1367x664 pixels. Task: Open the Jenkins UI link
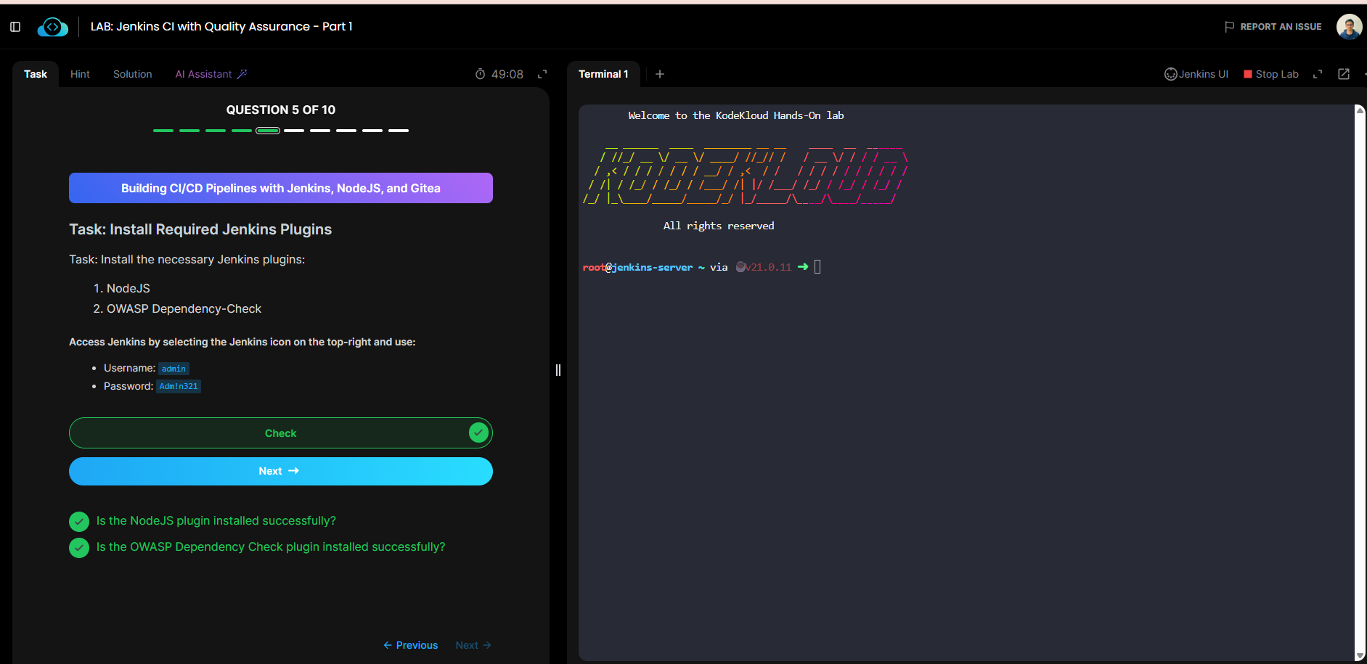click(1196, 74)
